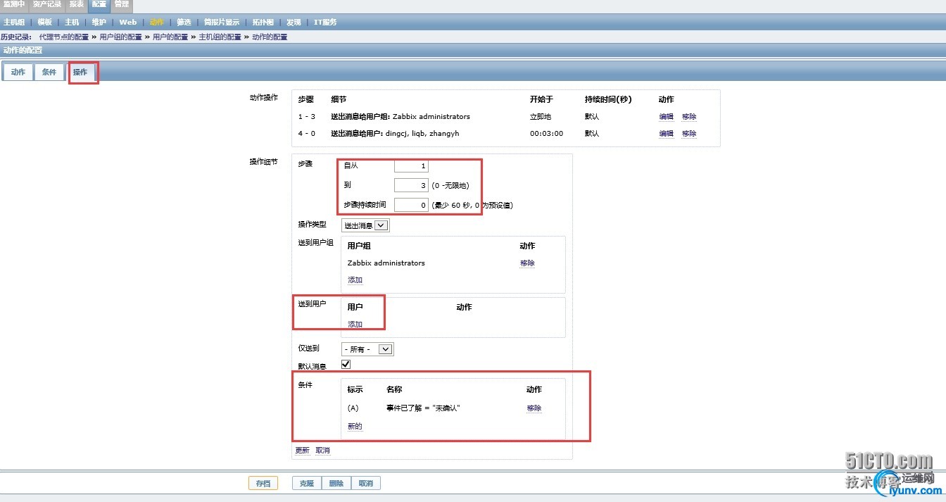This screenshot has width=946, height=502.
Task: Open 动作的配置 history link
Action: pos(270,37)
